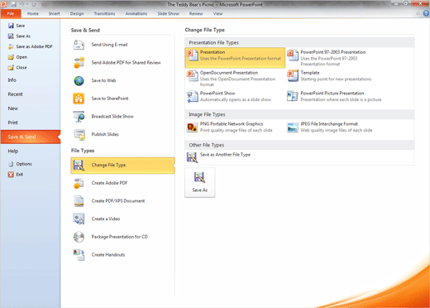Click the Save to Web globe icon
Image resolution: width=430 pixels, height=308 pixels.
(x=79, y=80)
